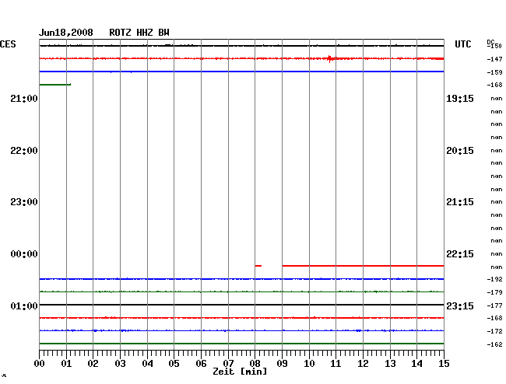
Task: Click minute tick label 02
Action: [x=93, y=364]
